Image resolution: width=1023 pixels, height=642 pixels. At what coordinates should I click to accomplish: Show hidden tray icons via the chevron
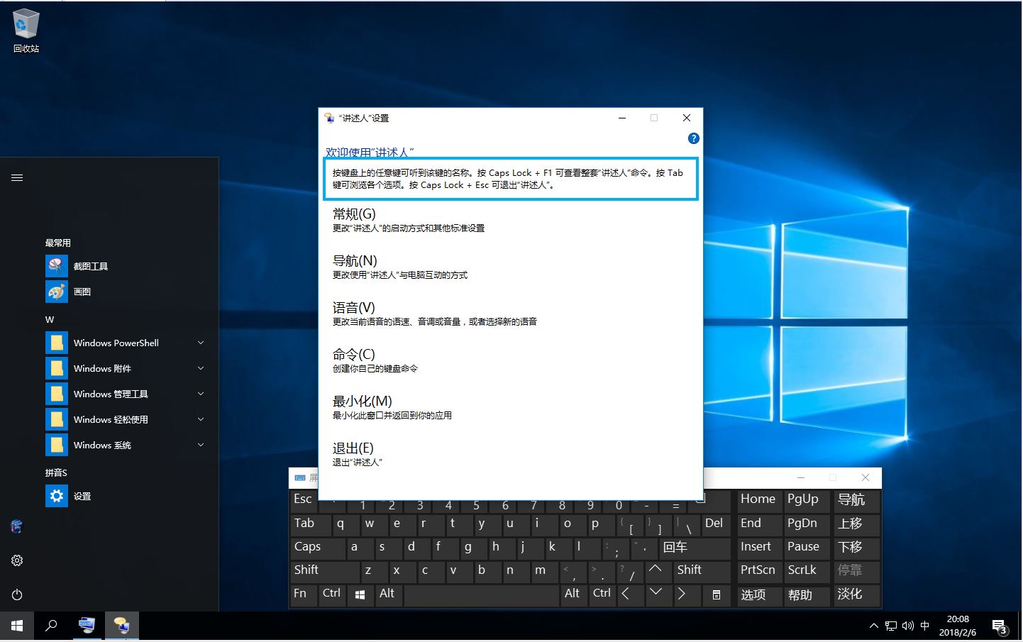[873, 625]
